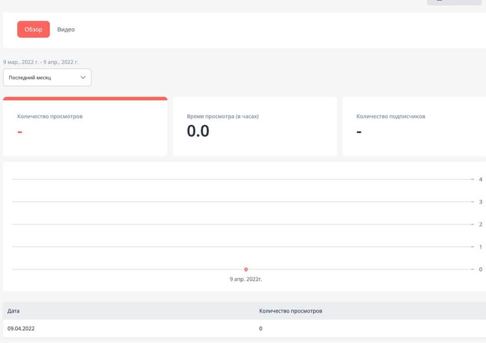The height and width of the screenshot is (343, 486).
Task: Click the red data point on chart
Action: click(246, 270)
